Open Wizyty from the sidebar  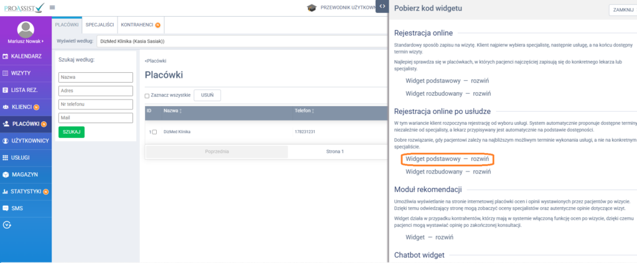(6, 73)
